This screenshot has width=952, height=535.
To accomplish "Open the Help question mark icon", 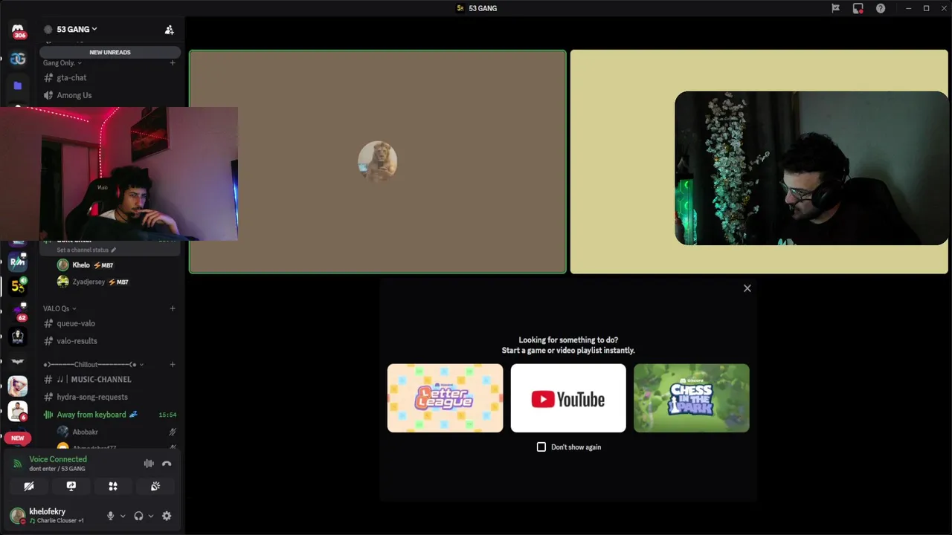I will pyautogui.click(x=881, y=8).
